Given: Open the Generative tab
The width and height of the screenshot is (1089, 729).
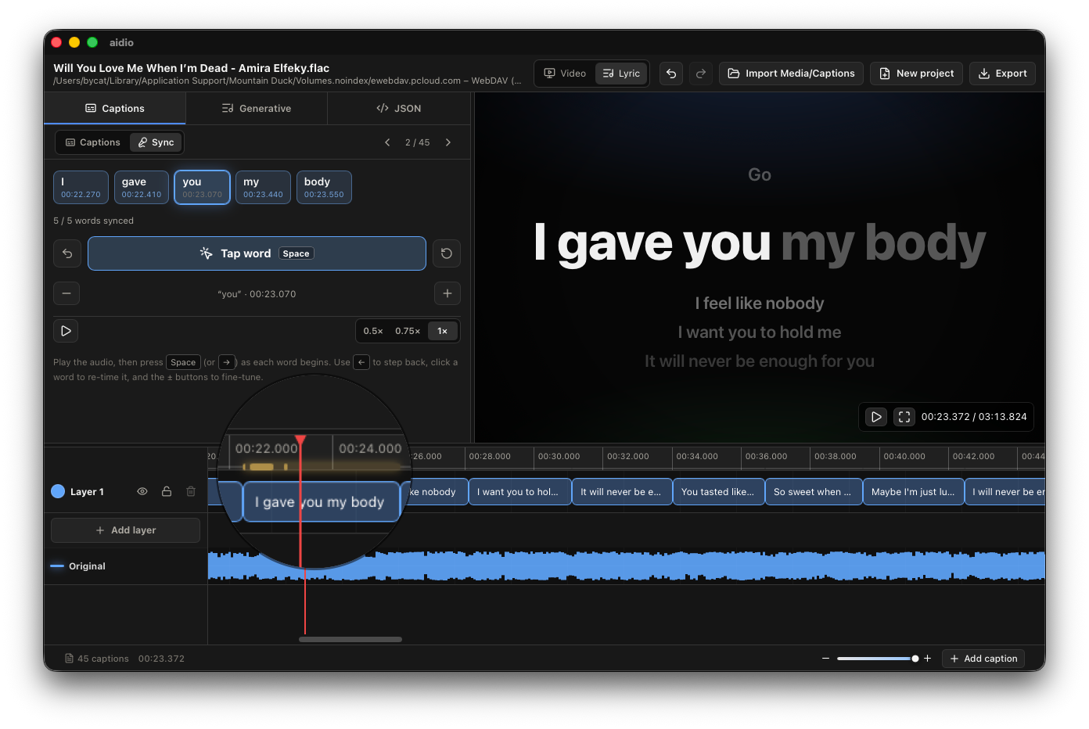Looking at the screenshot, I should 257,109.
